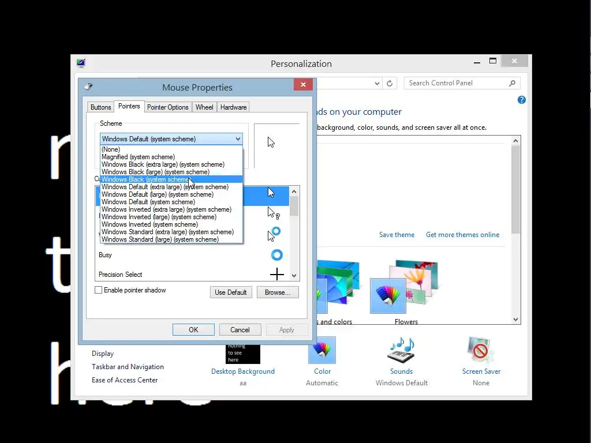Choose Windows Black (extra large) scheme
Screen dimensions: 591x443
pos(171,164)
